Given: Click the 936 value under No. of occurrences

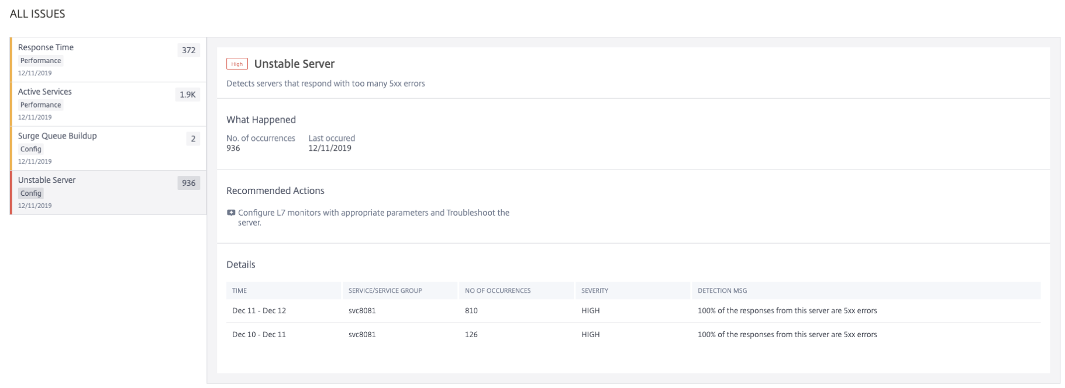Looking at the screenshot, I should click(233, 148).
